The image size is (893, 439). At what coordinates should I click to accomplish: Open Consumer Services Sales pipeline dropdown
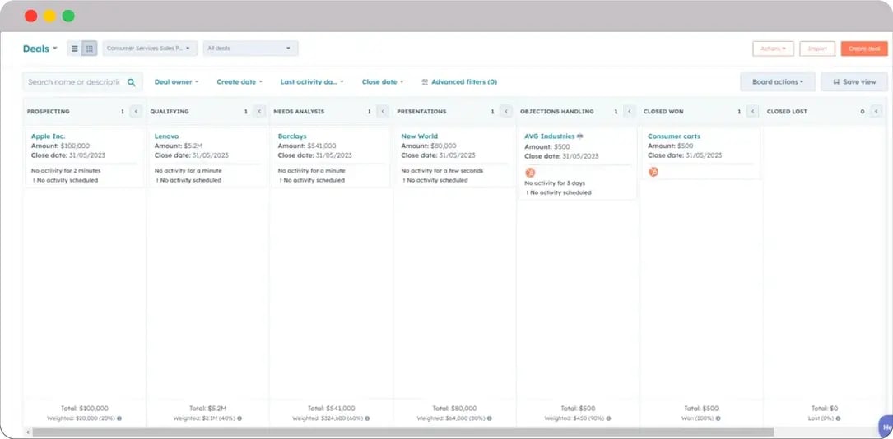150,49
